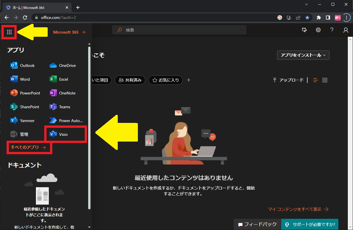Viewport: 353px width, 230px height.
Task: Expand アプリをインストール dropdown
Action: click(x=303, y=55)
